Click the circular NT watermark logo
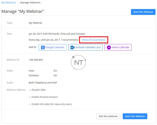 click(78, 62)
